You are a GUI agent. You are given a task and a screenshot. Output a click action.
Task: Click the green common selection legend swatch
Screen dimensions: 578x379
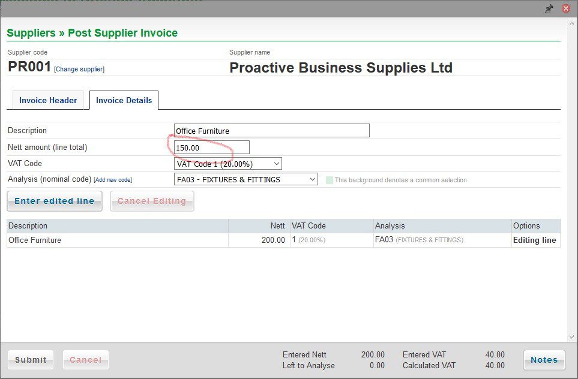[x=330, y=180]
